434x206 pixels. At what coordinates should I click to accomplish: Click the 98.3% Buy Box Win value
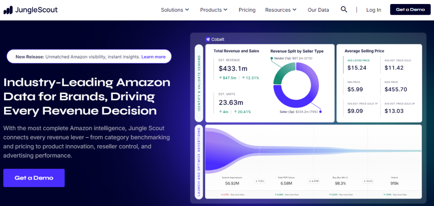tap(340, 183)
